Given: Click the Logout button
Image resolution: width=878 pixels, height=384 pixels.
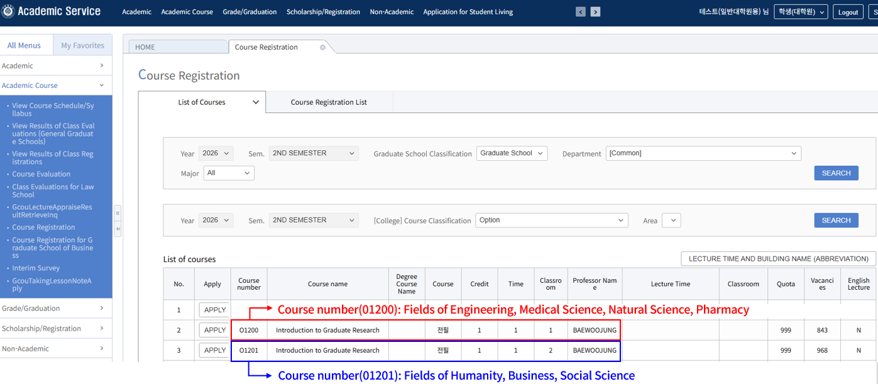Looking at the screenshot, I should pos(848,12).
